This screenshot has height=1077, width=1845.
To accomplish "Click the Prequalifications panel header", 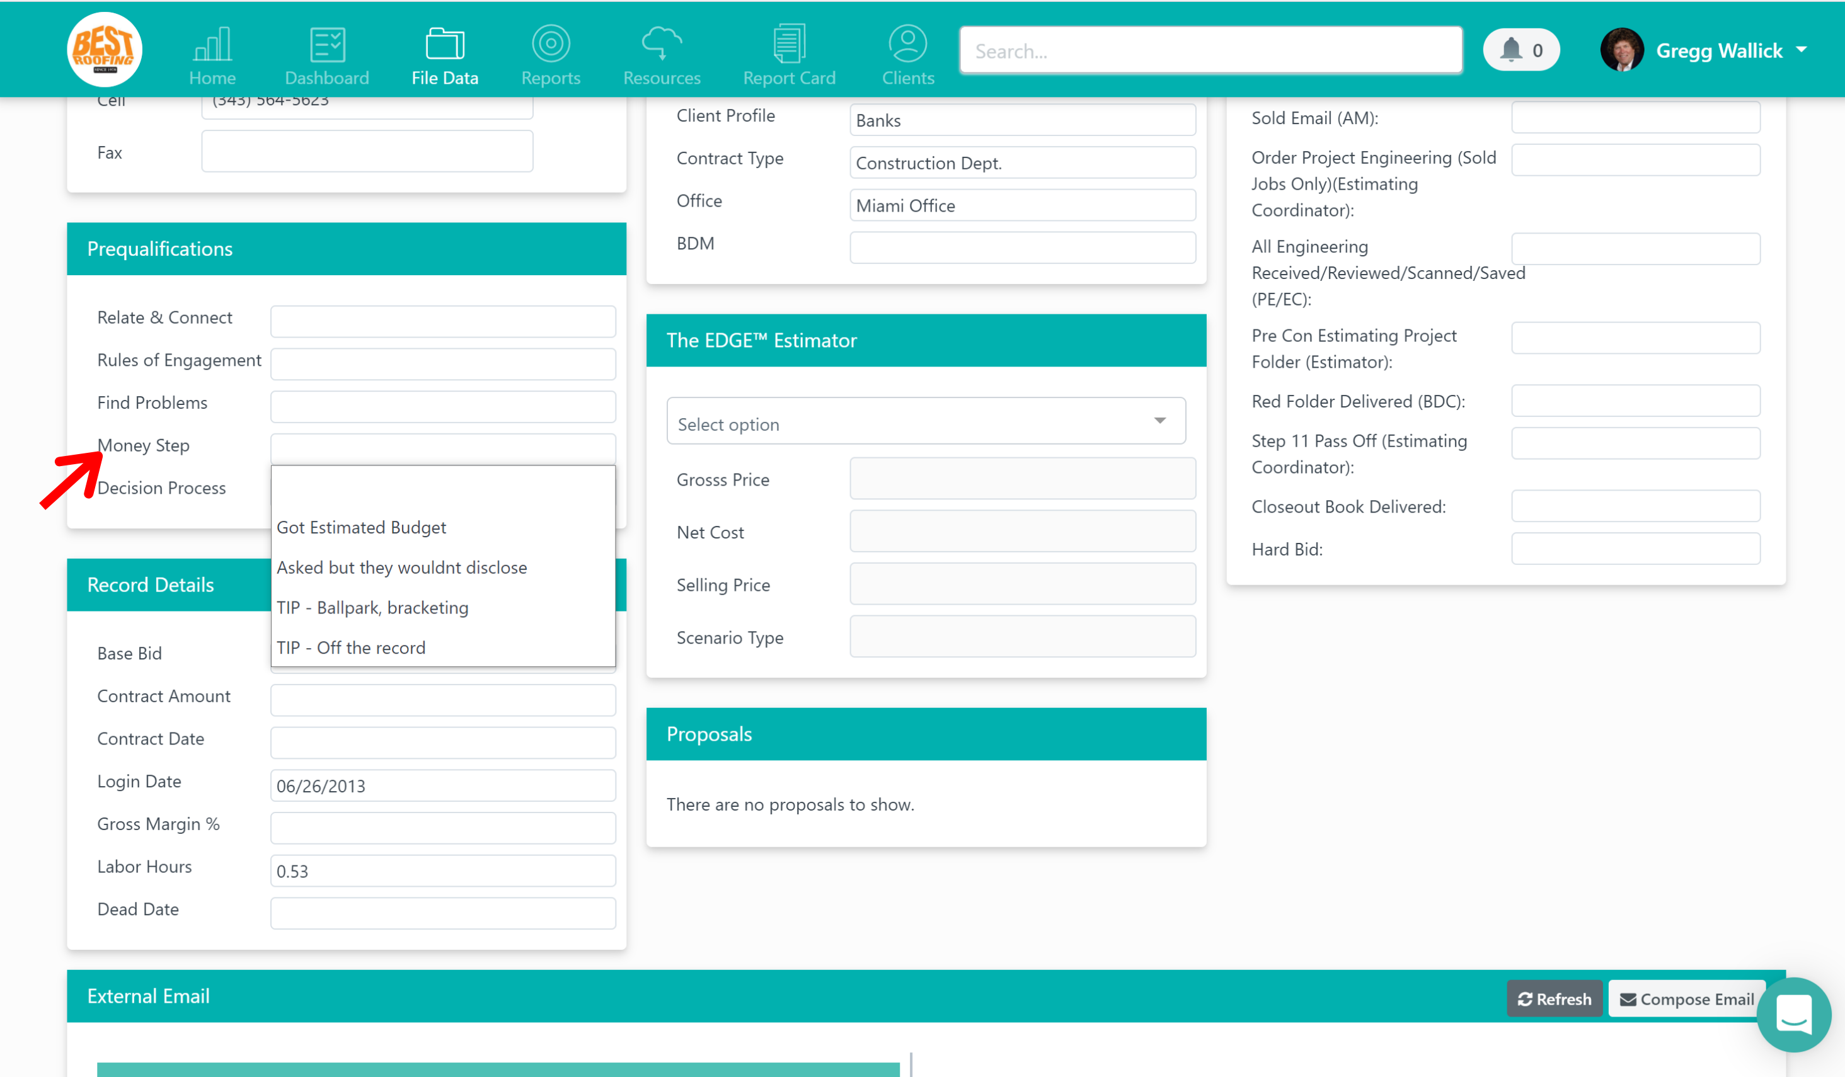I will tap(347, 249).
